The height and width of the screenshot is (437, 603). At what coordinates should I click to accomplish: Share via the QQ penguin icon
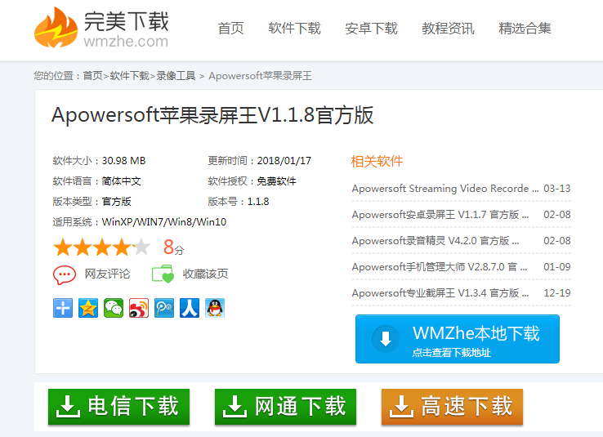[215, 308]
